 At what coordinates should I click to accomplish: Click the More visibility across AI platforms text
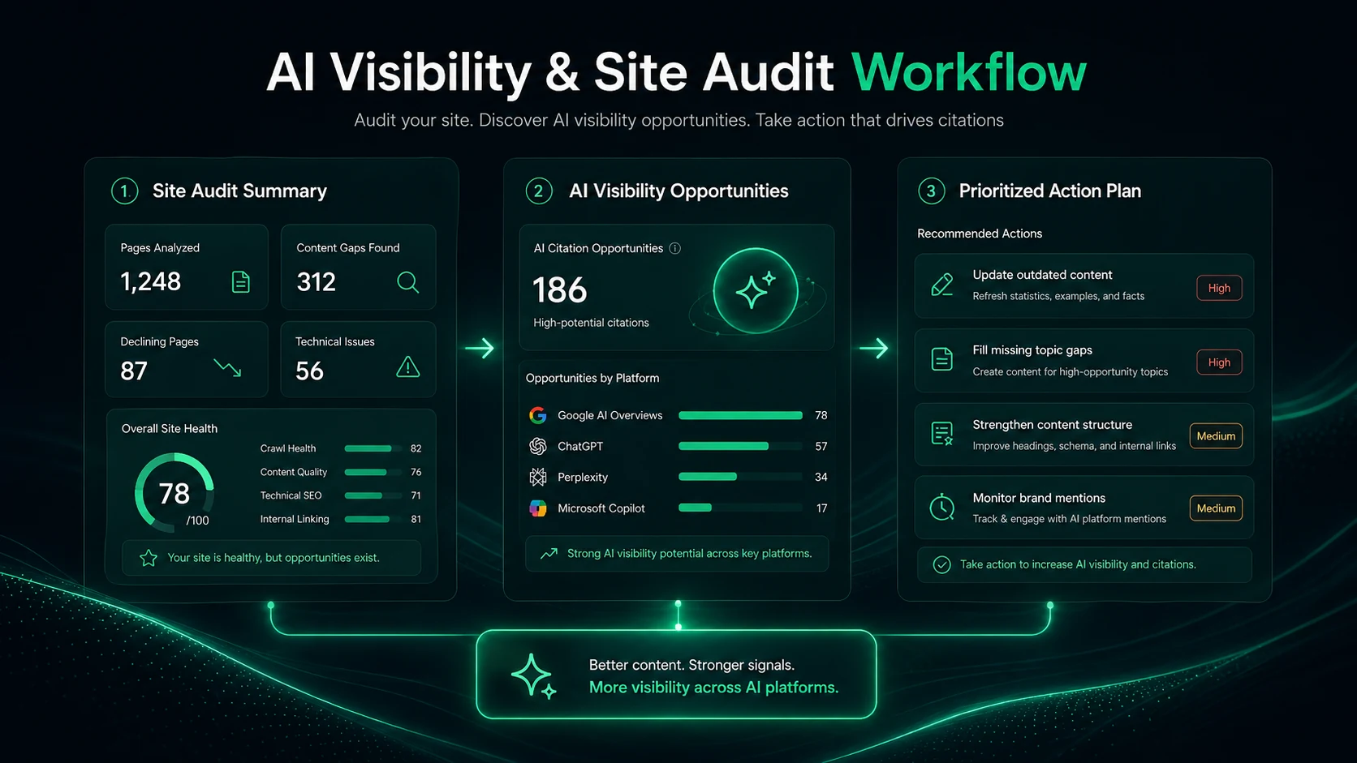713,688
